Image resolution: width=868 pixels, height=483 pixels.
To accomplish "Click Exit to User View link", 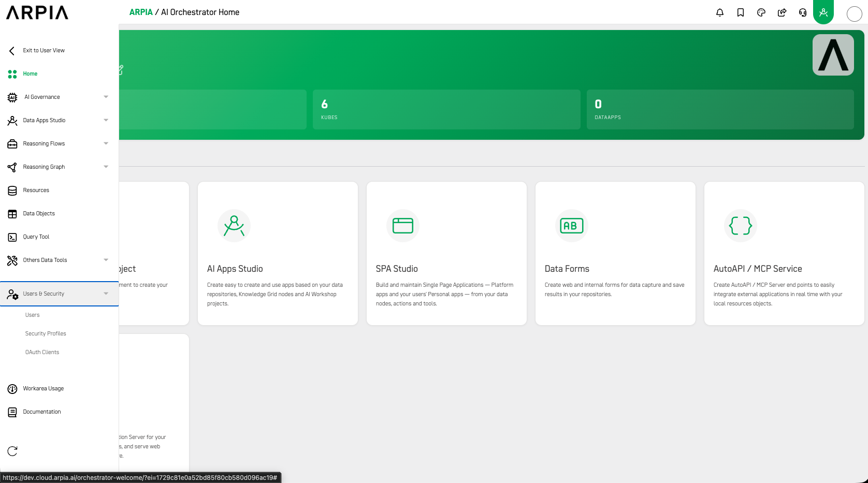I will pos(44,51).
